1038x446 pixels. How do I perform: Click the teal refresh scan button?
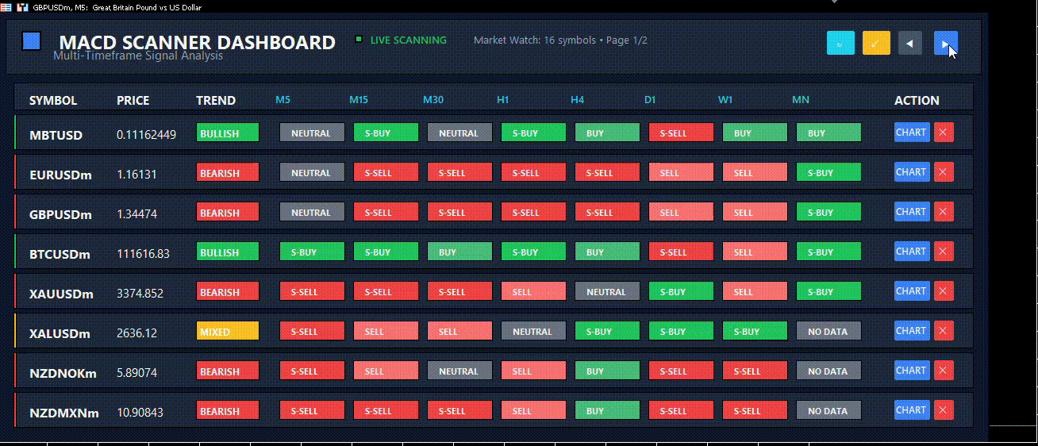pos(840,43)
